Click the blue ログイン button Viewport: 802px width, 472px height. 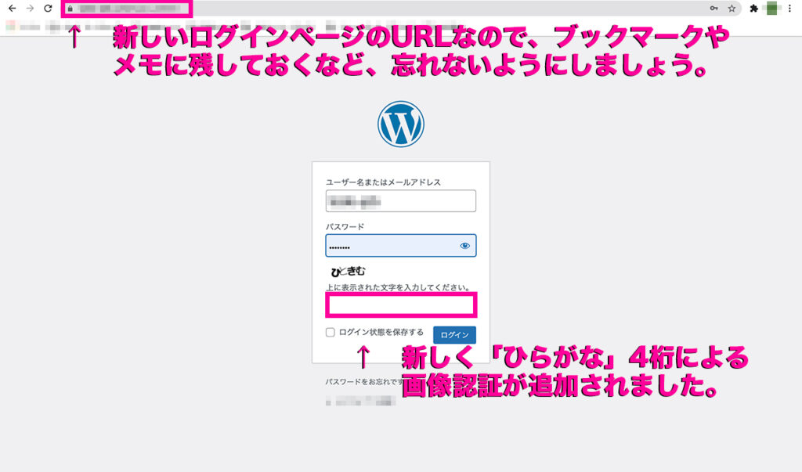pos(455,335)
